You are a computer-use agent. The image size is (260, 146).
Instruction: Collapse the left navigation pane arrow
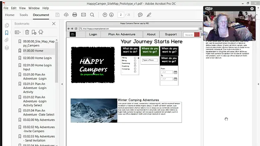tap(62, 84)
